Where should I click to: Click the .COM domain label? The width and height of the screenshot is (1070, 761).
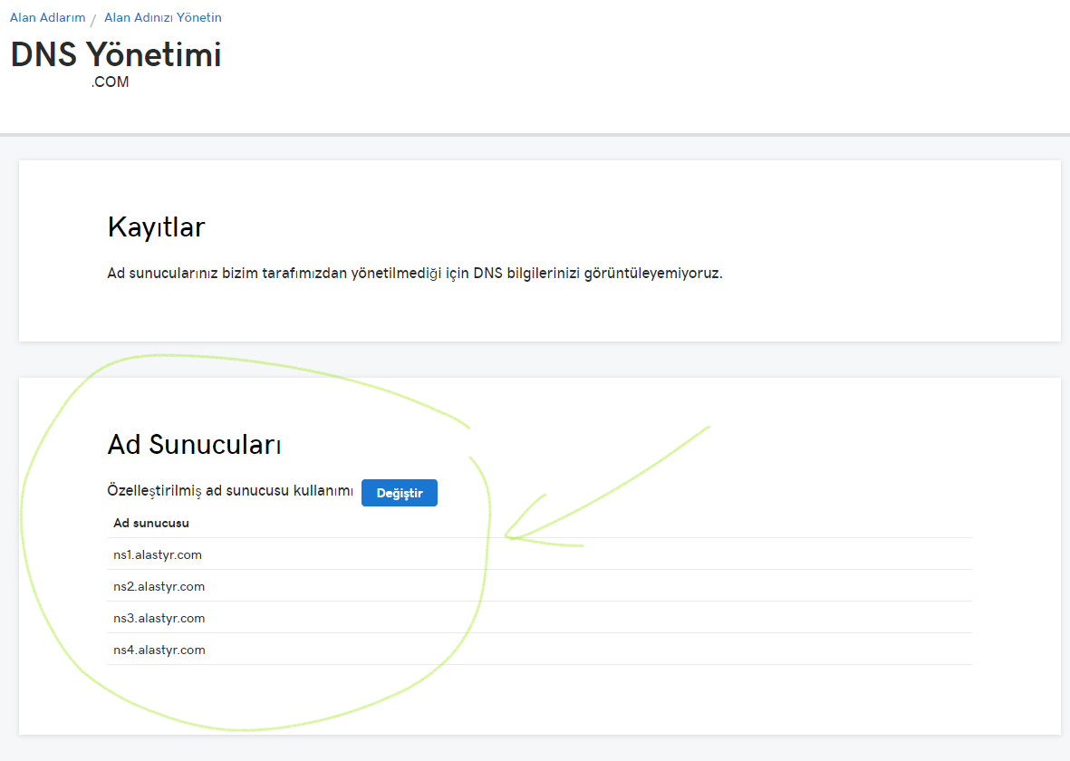(110, 82)
